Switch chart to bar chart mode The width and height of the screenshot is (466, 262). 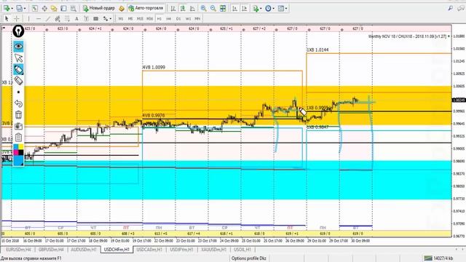[173, 9]
